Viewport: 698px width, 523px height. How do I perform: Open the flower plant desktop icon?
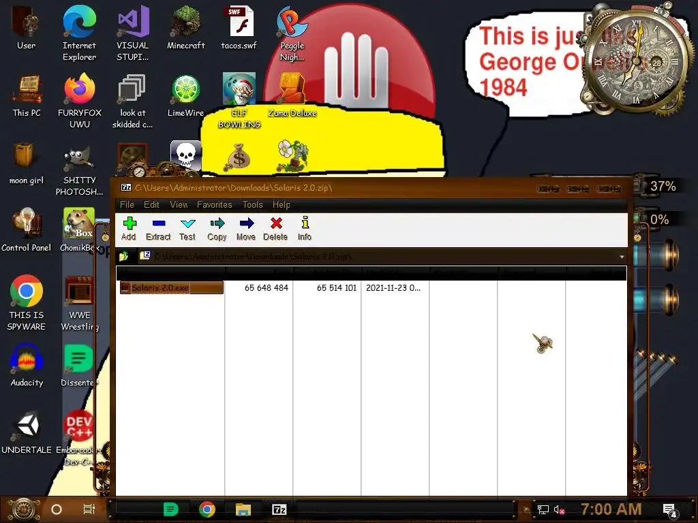point(292,156)
